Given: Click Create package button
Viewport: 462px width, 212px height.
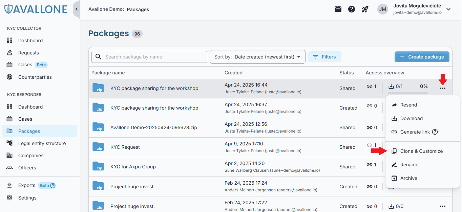Looking at the screenshot, I should (x=422, y=57).
